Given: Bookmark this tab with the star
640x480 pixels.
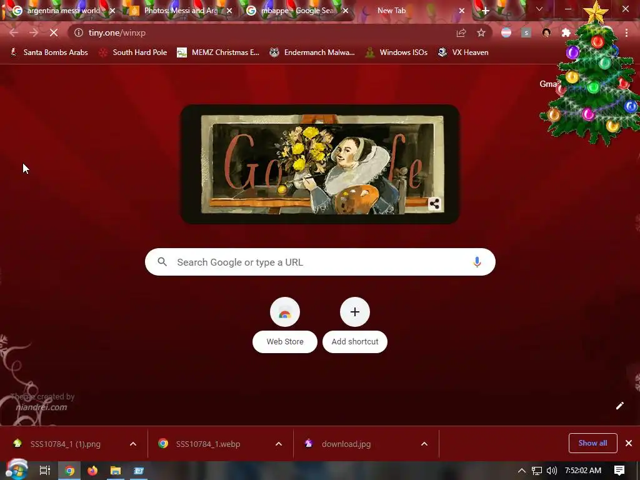Looking at the screenshot, I should (481, 32).
